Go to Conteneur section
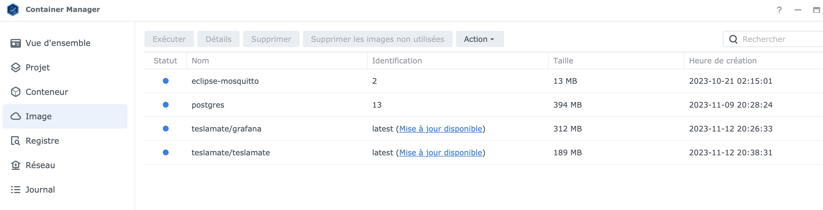 47,92
